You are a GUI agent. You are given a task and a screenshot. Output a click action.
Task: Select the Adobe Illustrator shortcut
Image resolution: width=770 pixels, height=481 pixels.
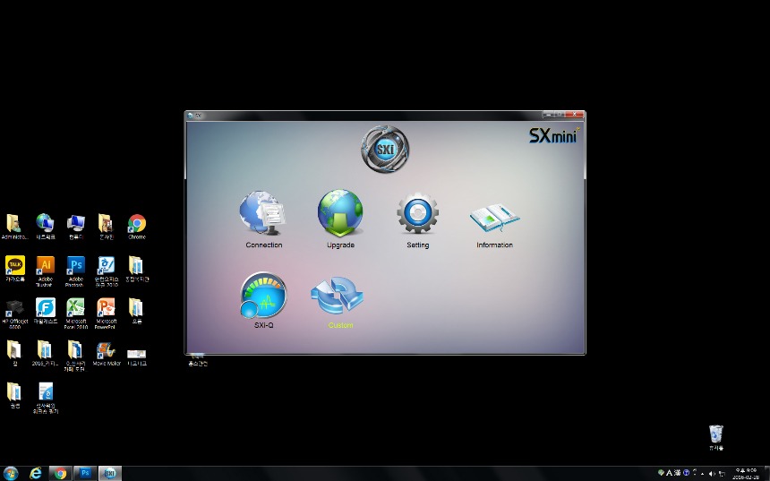(45, 271)
